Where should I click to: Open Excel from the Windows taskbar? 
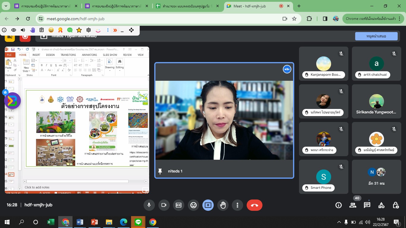pos(51,222)
